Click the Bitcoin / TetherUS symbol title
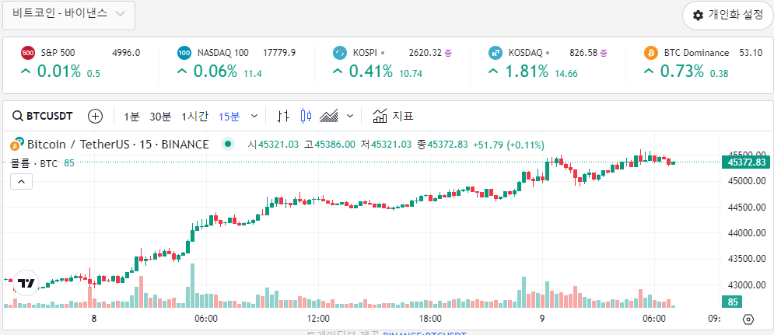Viewport: 774px width, 335px height. [x=117, y=145]
